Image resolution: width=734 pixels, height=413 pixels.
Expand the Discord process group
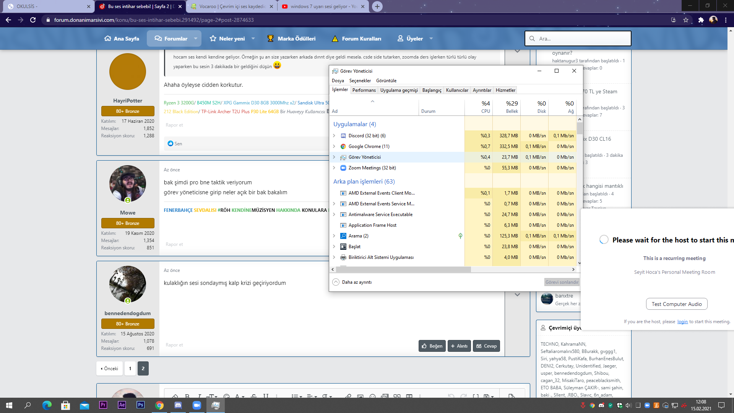point(334,136)
